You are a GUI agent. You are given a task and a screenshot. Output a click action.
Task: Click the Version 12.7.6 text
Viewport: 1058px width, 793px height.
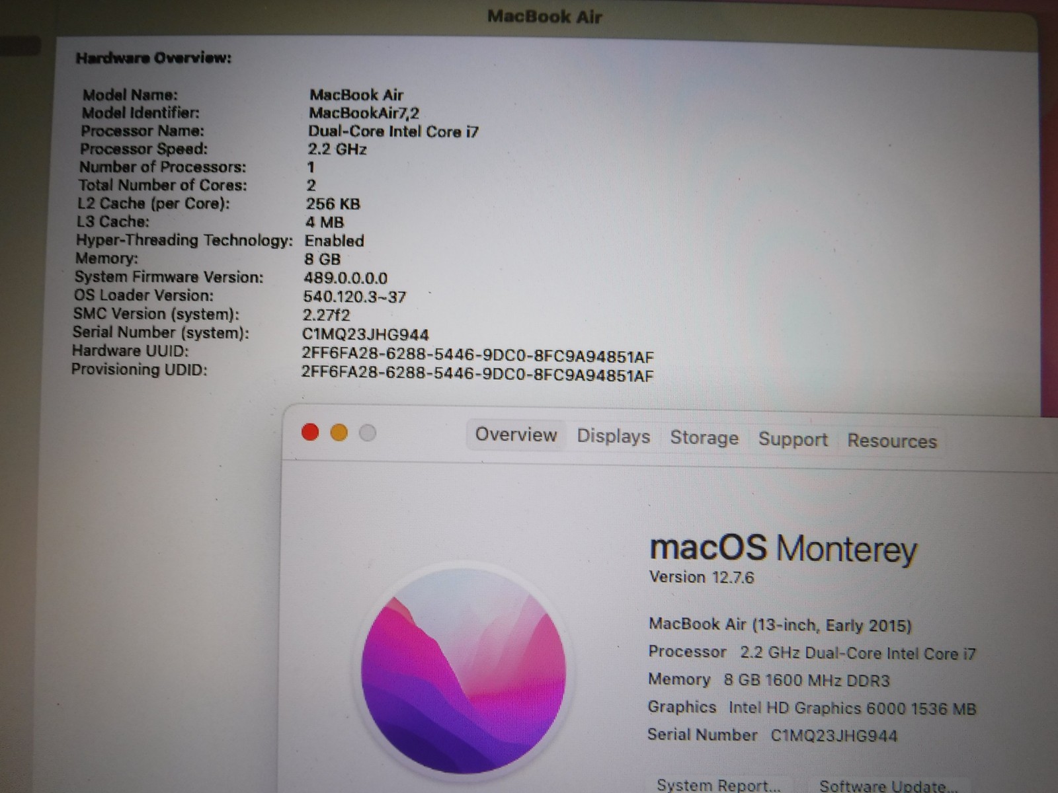(x=702, y=577)
